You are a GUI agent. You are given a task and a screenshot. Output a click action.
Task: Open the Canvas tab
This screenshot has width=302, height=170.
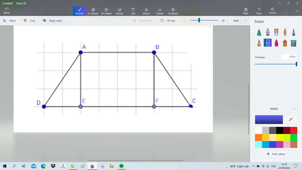coord(160,11)
